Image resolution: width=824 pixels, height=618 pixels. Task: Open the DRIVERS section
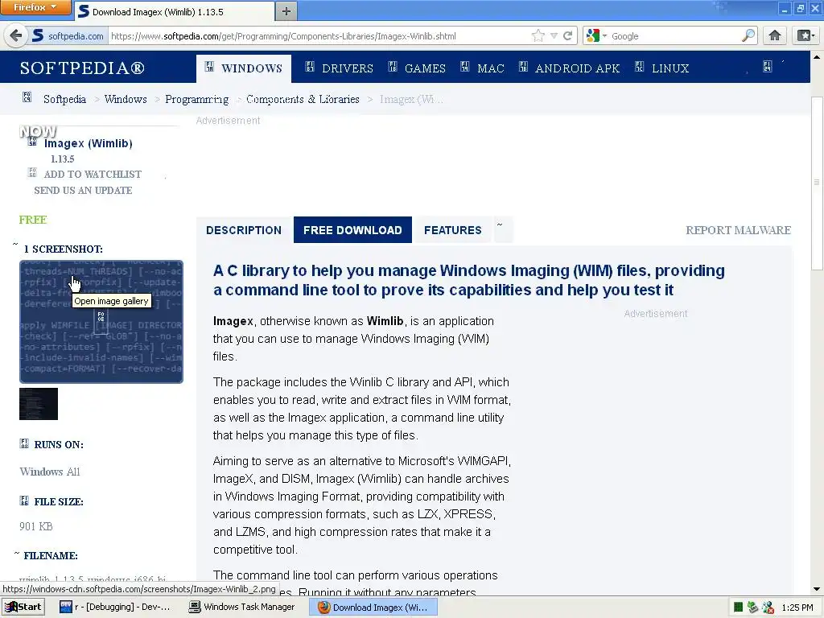tap(340, 68)
